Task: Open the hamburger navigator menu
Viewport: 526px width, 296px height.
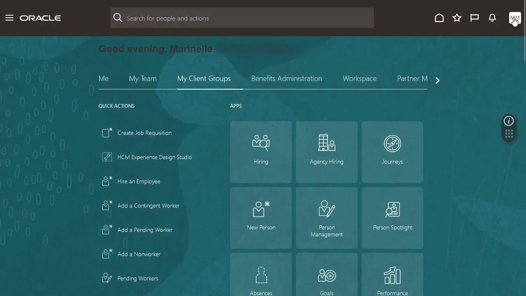Action: pyautogui.click(x=9, y=18)
